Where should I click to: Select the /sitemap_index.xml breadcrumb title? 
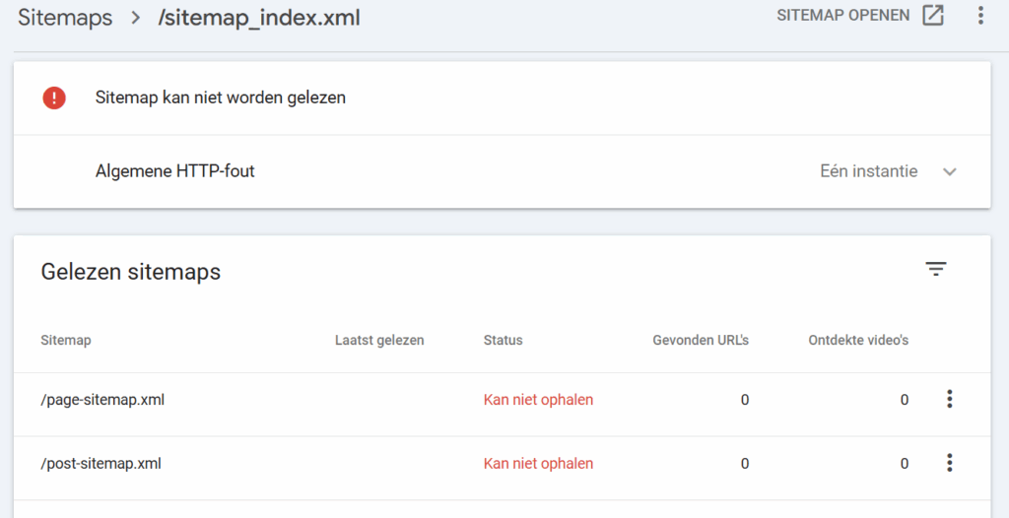coord(259,18)
